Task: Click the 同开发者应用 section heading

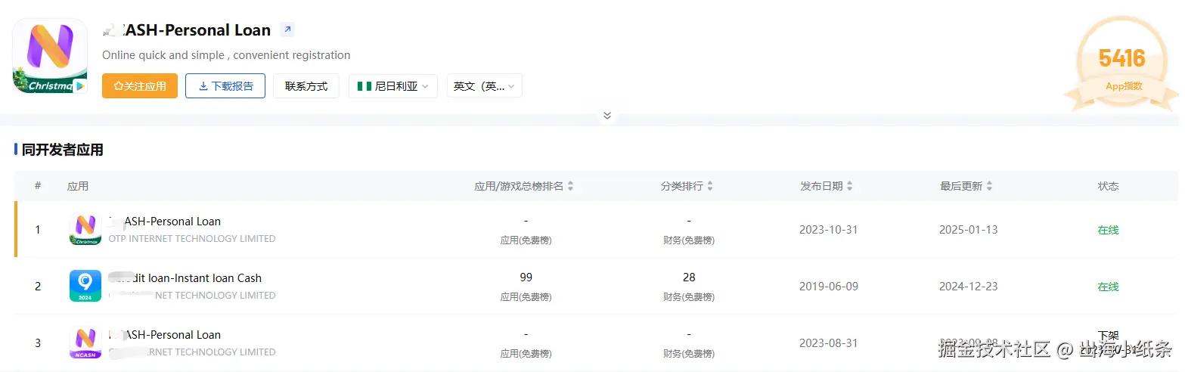Action: [63, 150]
